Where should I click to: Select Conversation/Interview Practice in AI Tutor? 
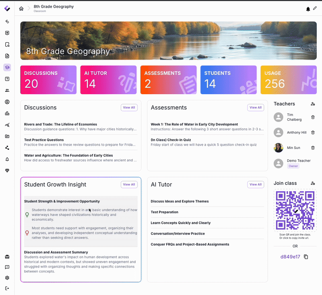(x=178, y=233)
